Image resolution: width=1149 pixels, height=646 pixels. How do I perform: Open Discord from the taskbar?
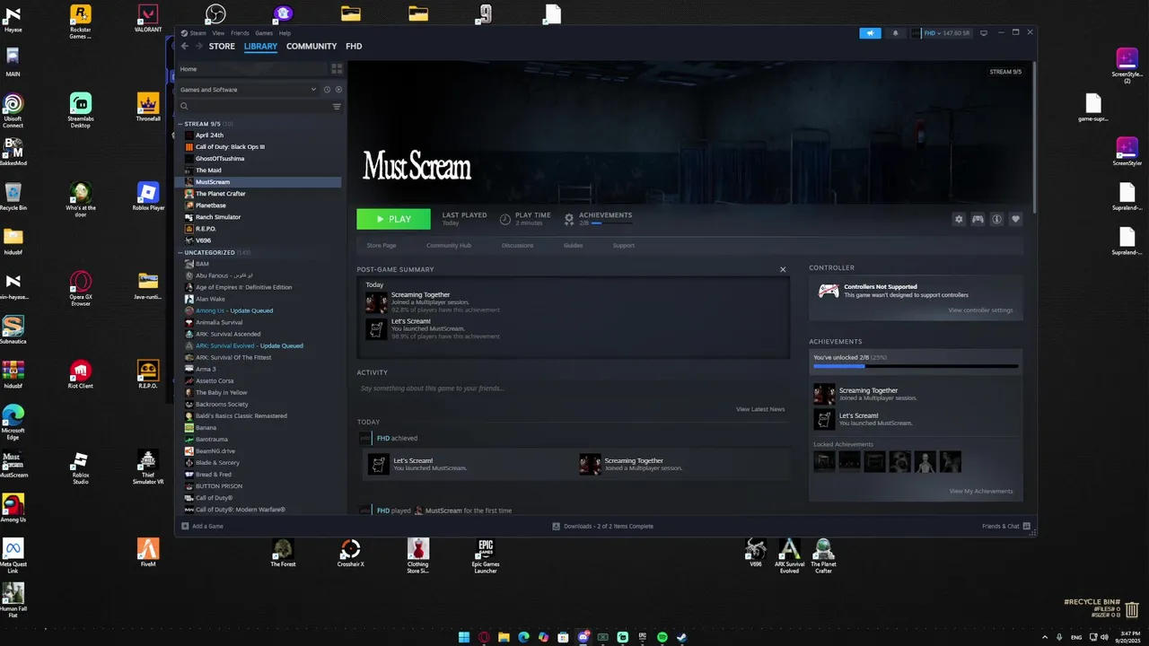583,637
